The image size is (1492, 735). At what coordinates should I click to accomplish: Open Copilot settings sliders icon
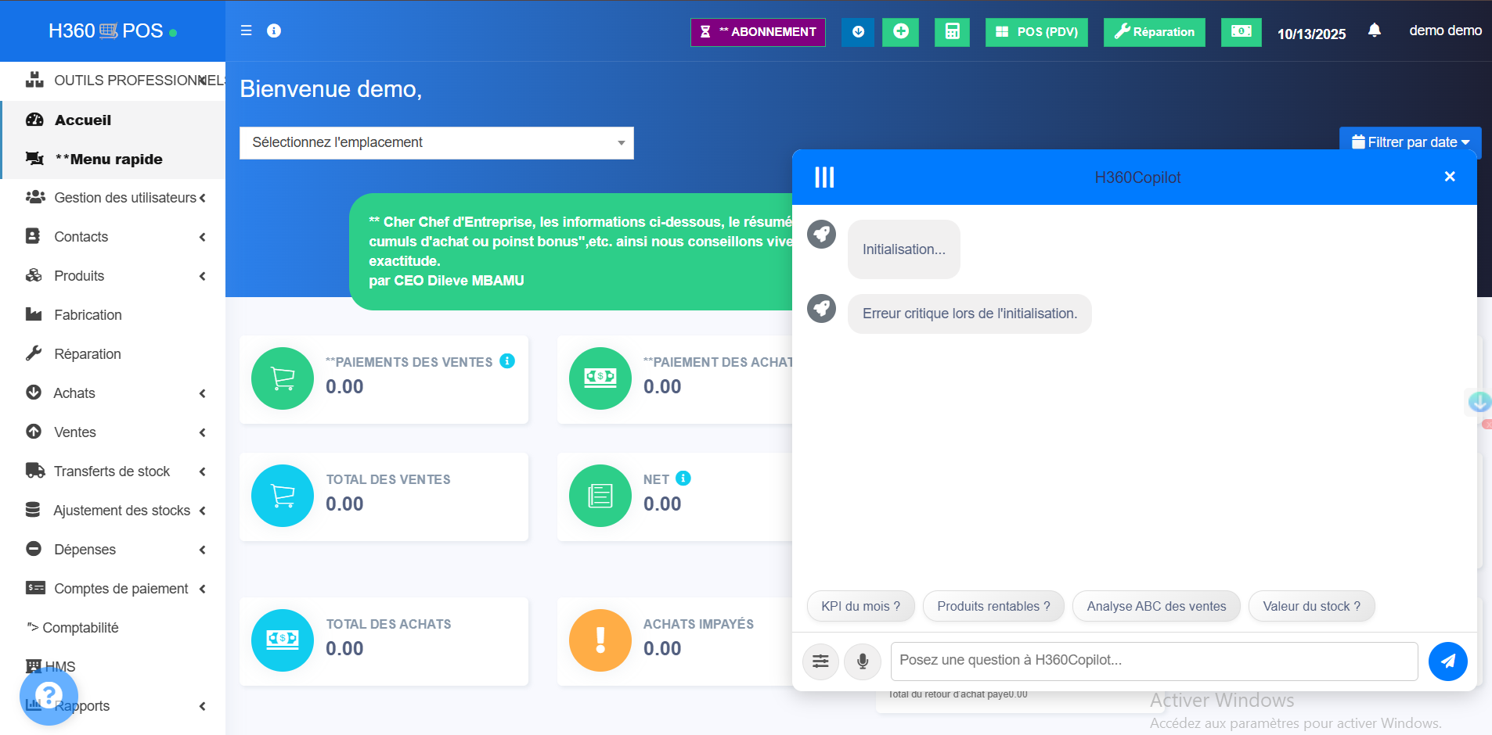820,661
